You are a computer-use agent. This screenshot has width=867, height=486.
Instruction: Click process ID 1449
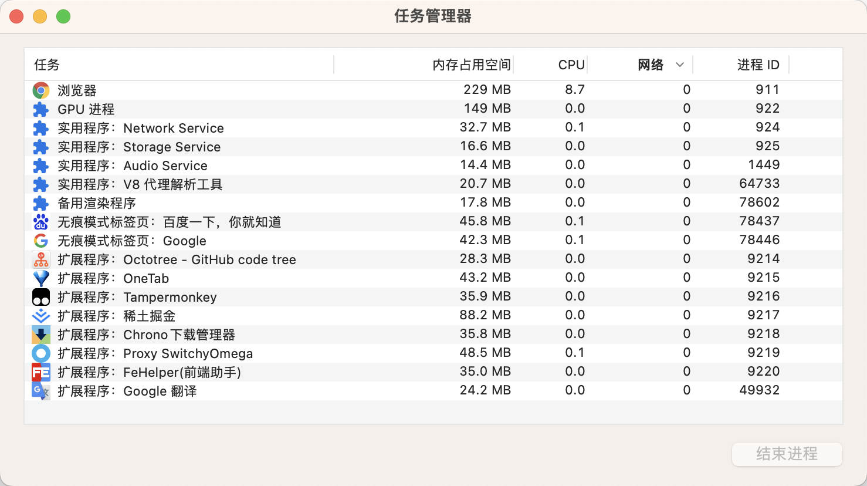pyautogui.click(x=764, y=165)
